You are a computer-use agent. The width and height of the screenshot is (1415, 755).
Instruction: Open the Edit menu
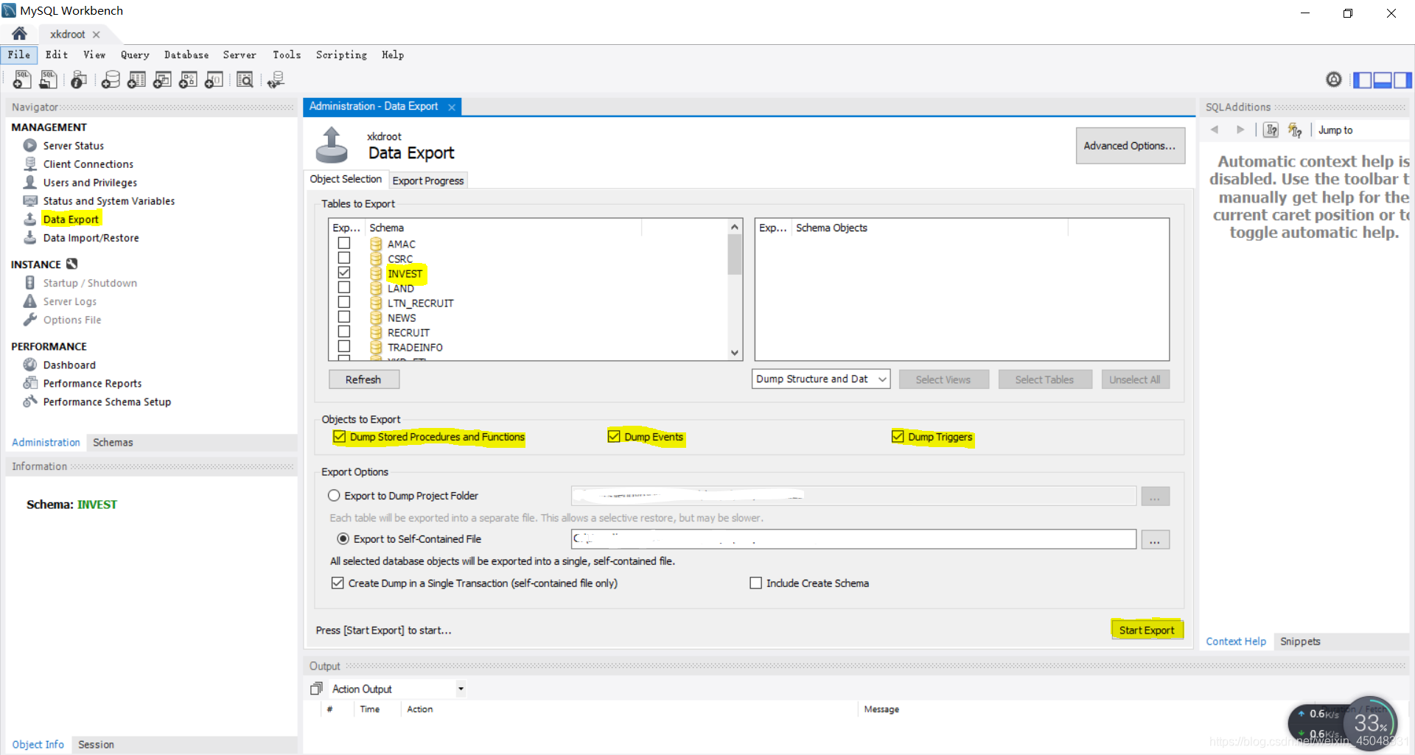click(57, 55)
